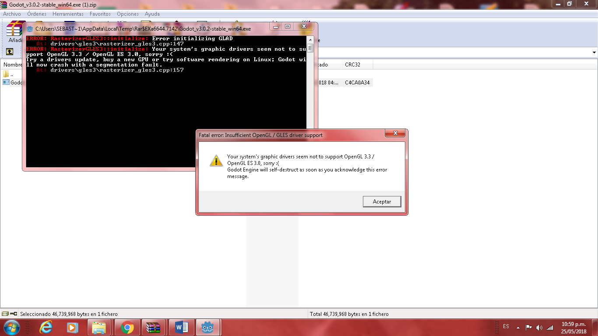Click the WinRAR icon in main title bar
Image resolution: width=598 pixels, height=336 pixels.
(x=4, y=4)
